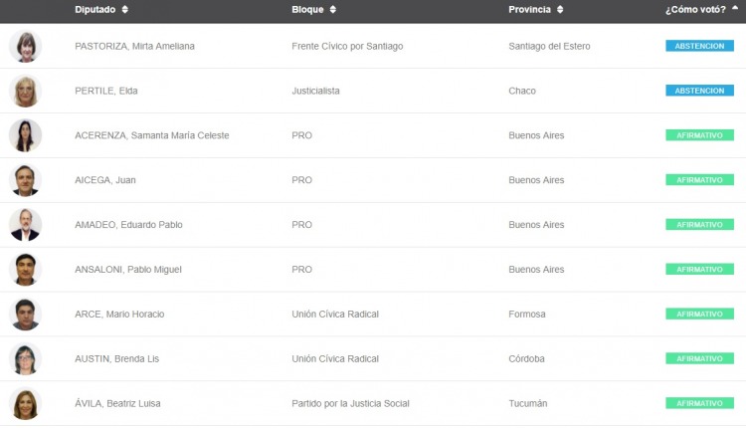Open the name AUSTIN, Brenda Lis

click(x=116, y=358)
